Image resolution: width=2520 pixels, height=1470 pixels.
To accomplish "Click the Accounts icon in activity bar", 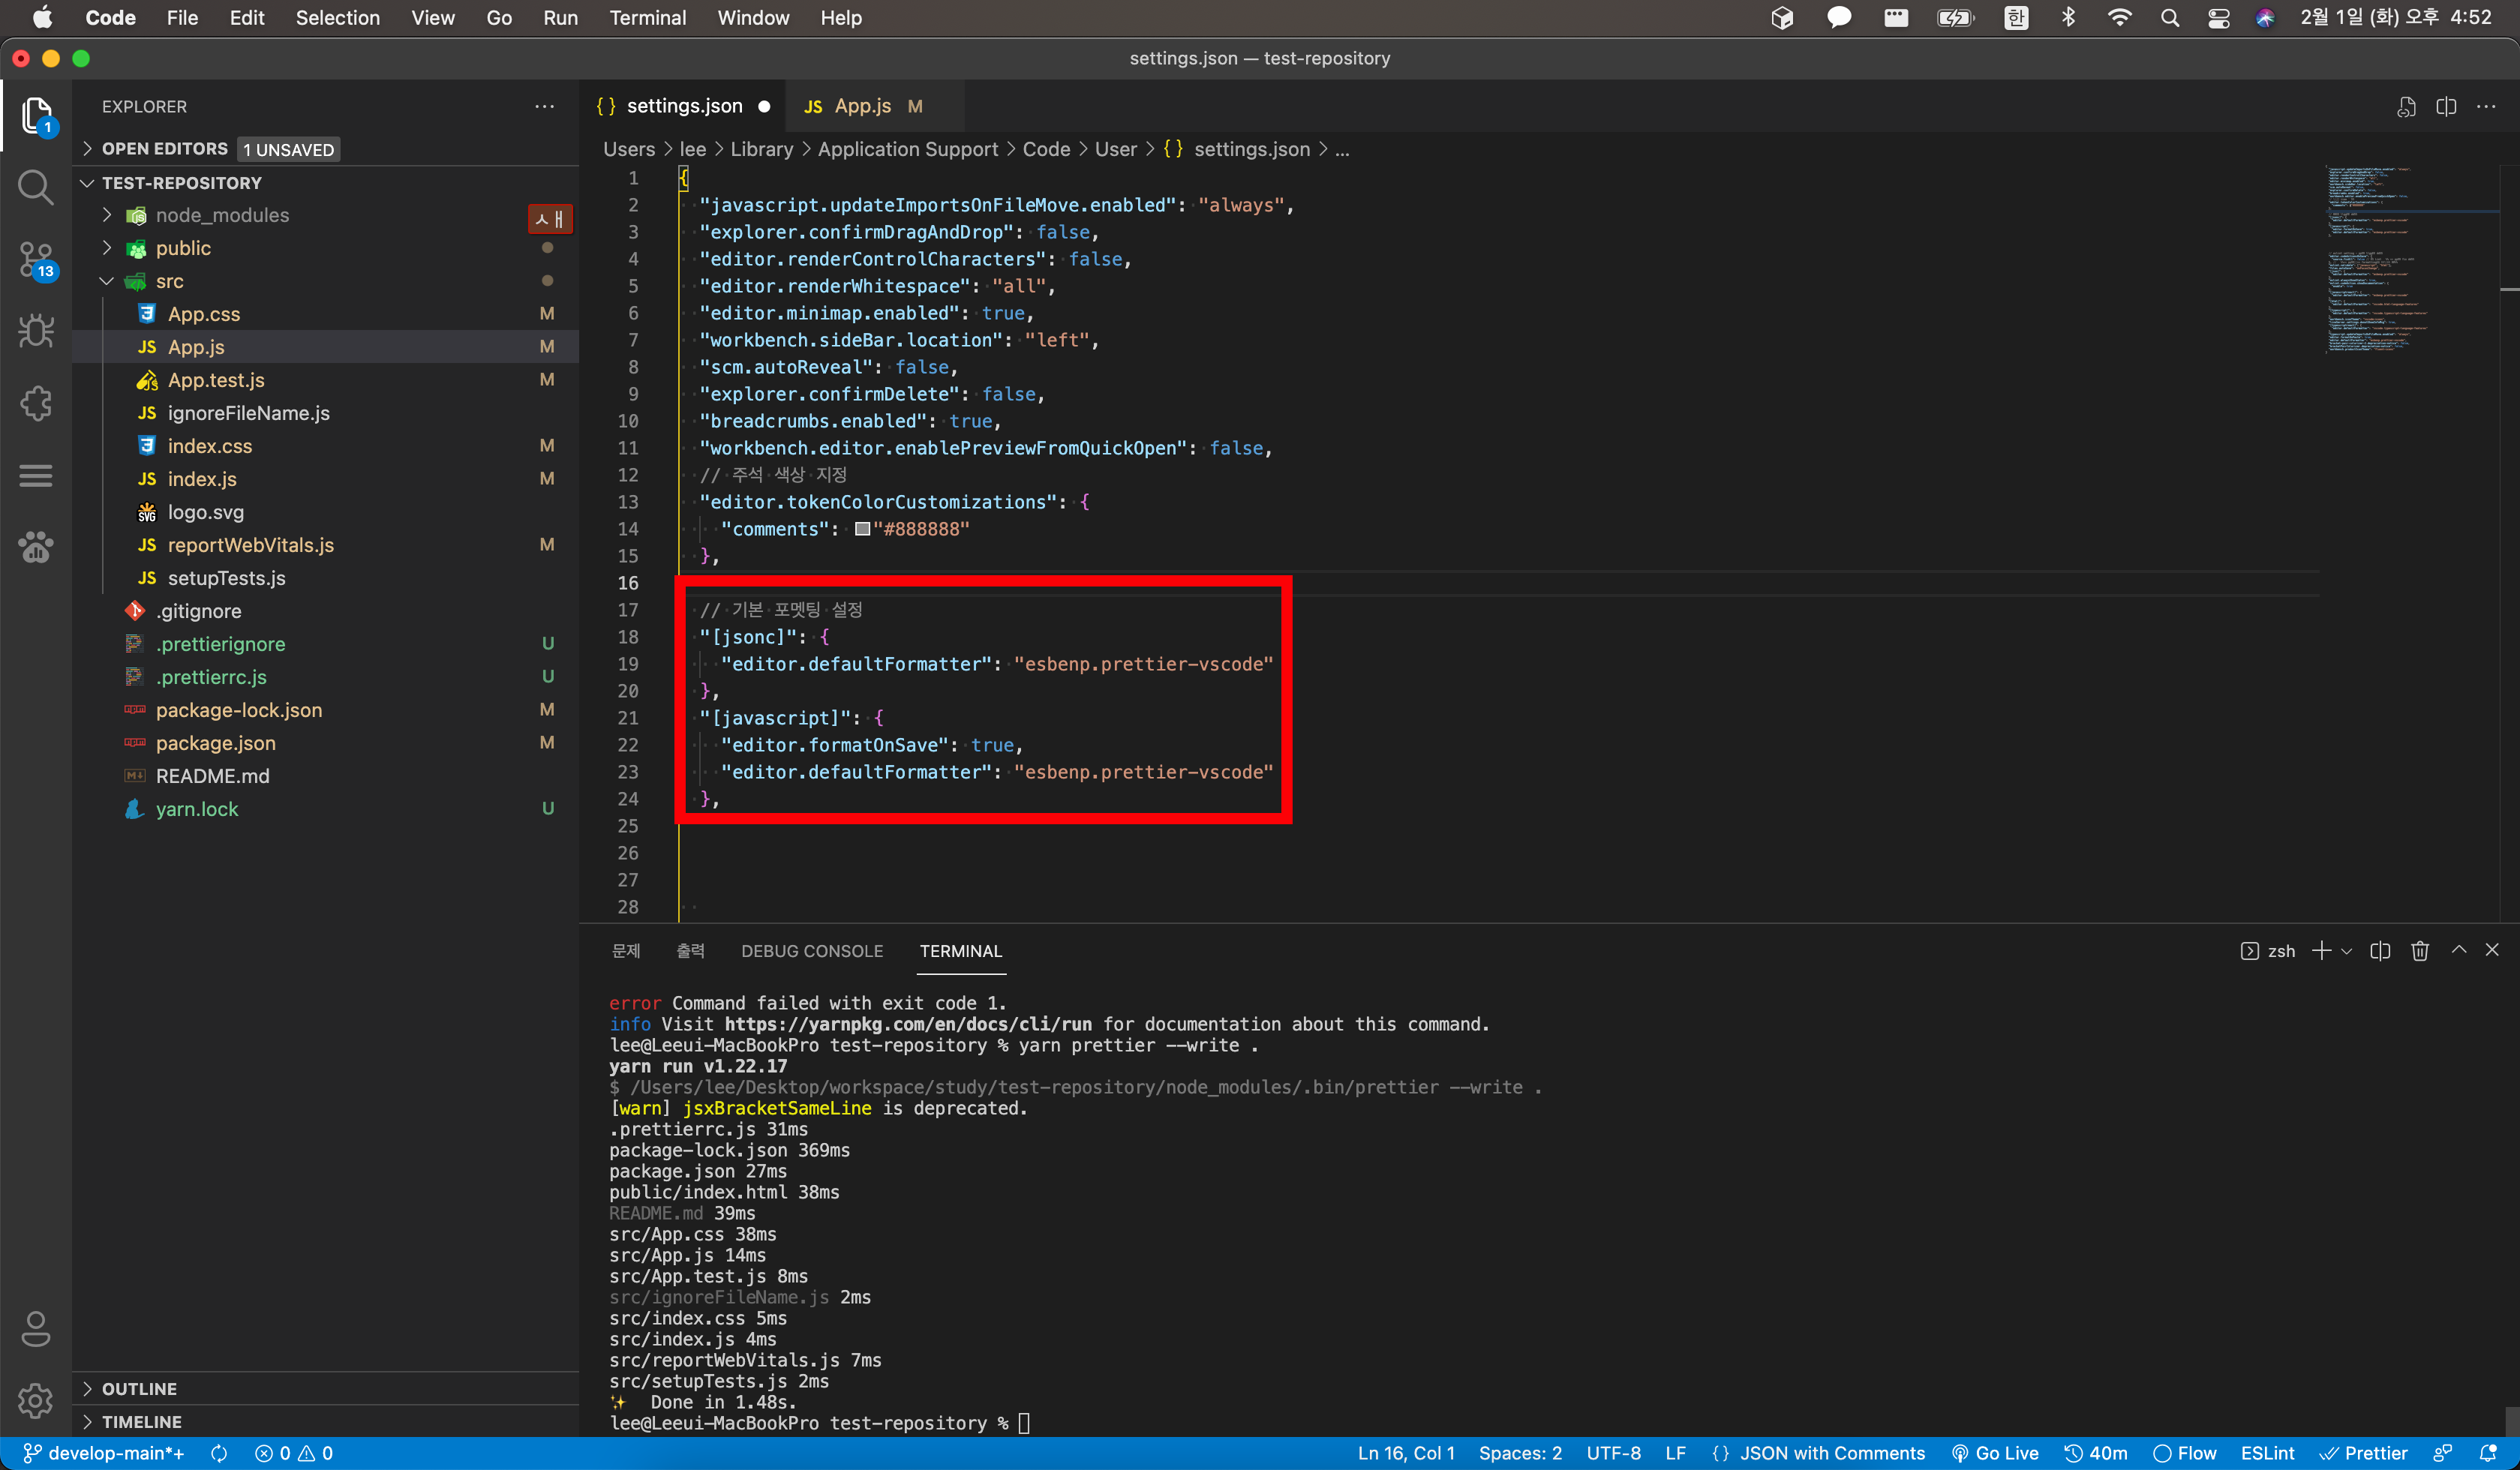I will pyautogui.click(x=36, y=1328).
